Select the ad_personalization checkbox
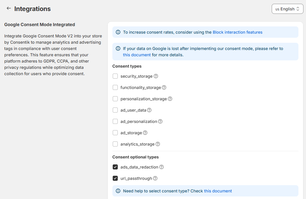The height and width of the screenshot is (199, 306). [115, 121]
